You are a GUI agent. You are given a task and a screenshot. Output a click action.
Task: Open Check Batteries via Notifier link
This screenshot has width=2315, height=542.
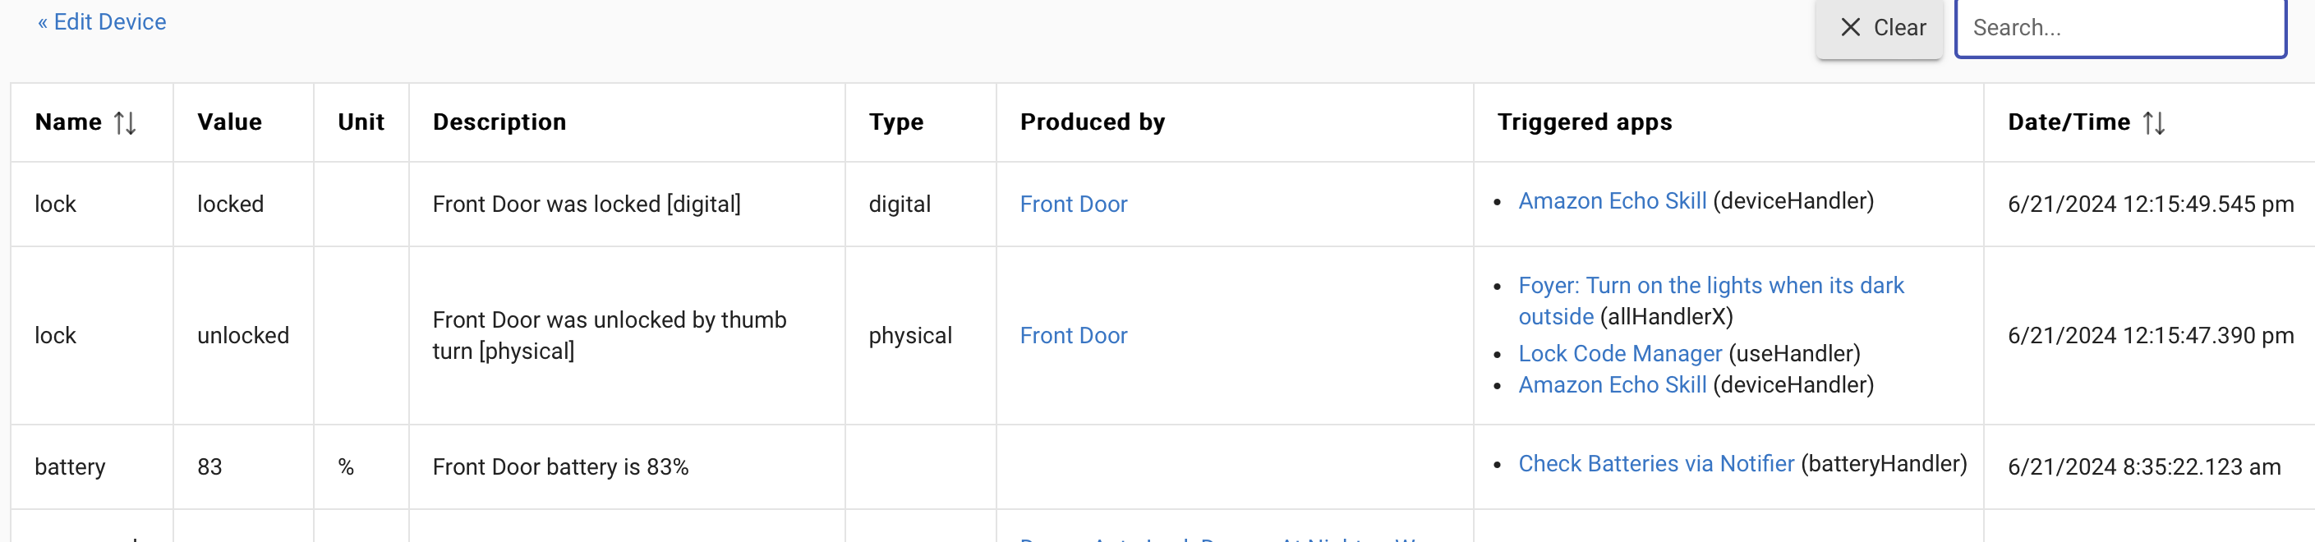point(1655,464)
